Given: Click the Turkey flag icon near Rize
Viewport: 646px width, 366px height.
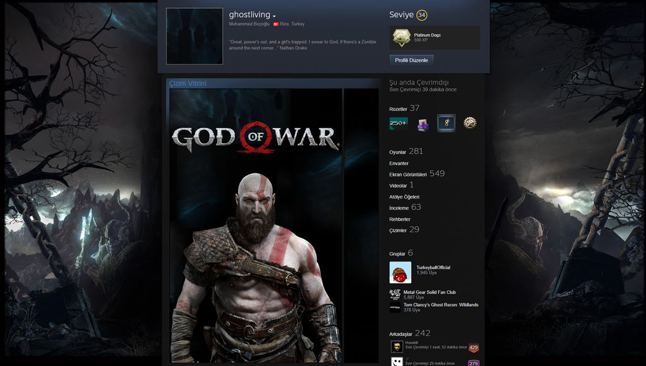Looking at the screenshot, I should coord(276,24).
